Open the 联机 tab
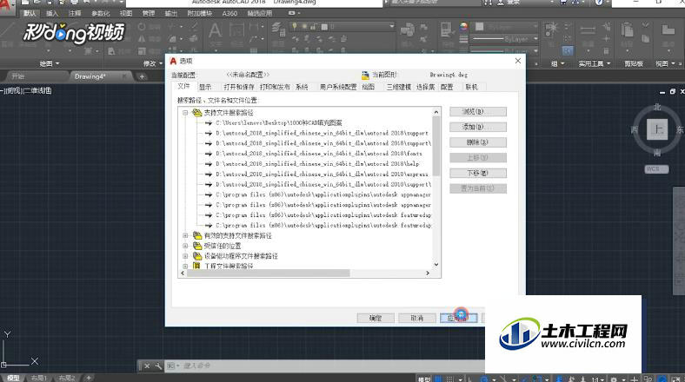This screenshot has width=685, height=382. coord(471,87)
